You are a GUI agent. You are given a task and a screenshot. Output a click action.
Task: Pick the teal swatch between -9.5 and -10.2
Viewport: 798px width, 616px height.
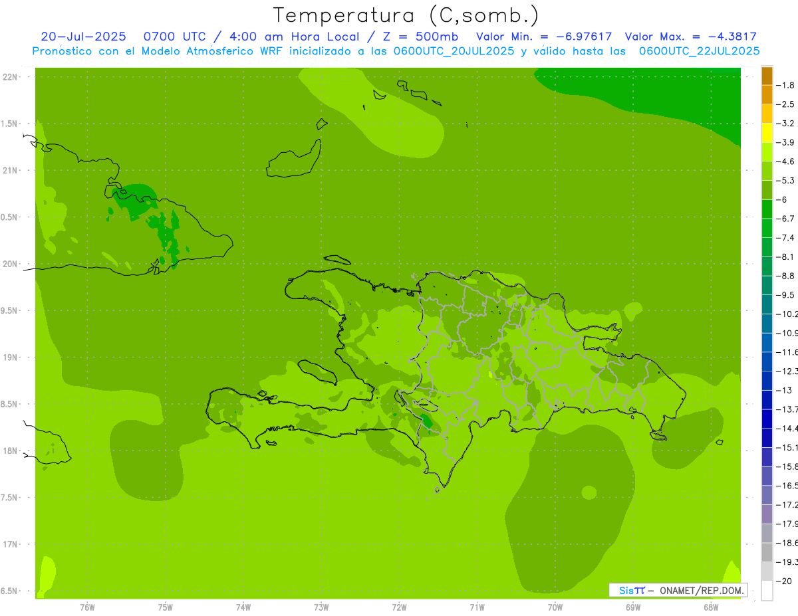tap(767, 304)
